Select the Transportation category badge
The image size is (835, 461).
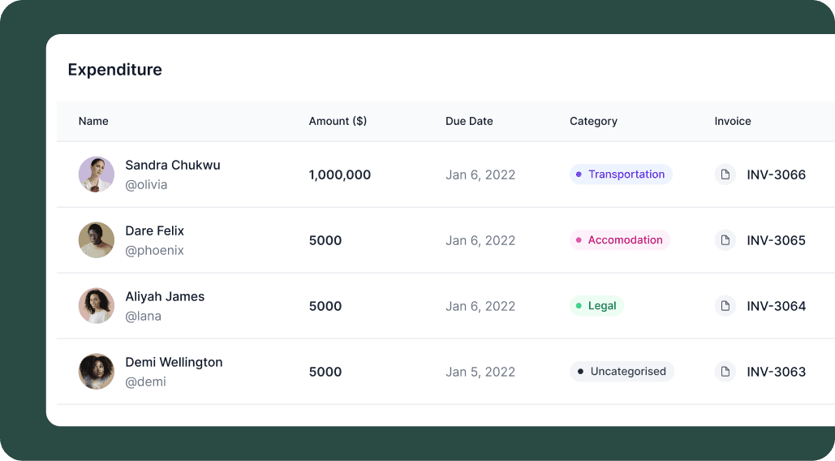621,174
